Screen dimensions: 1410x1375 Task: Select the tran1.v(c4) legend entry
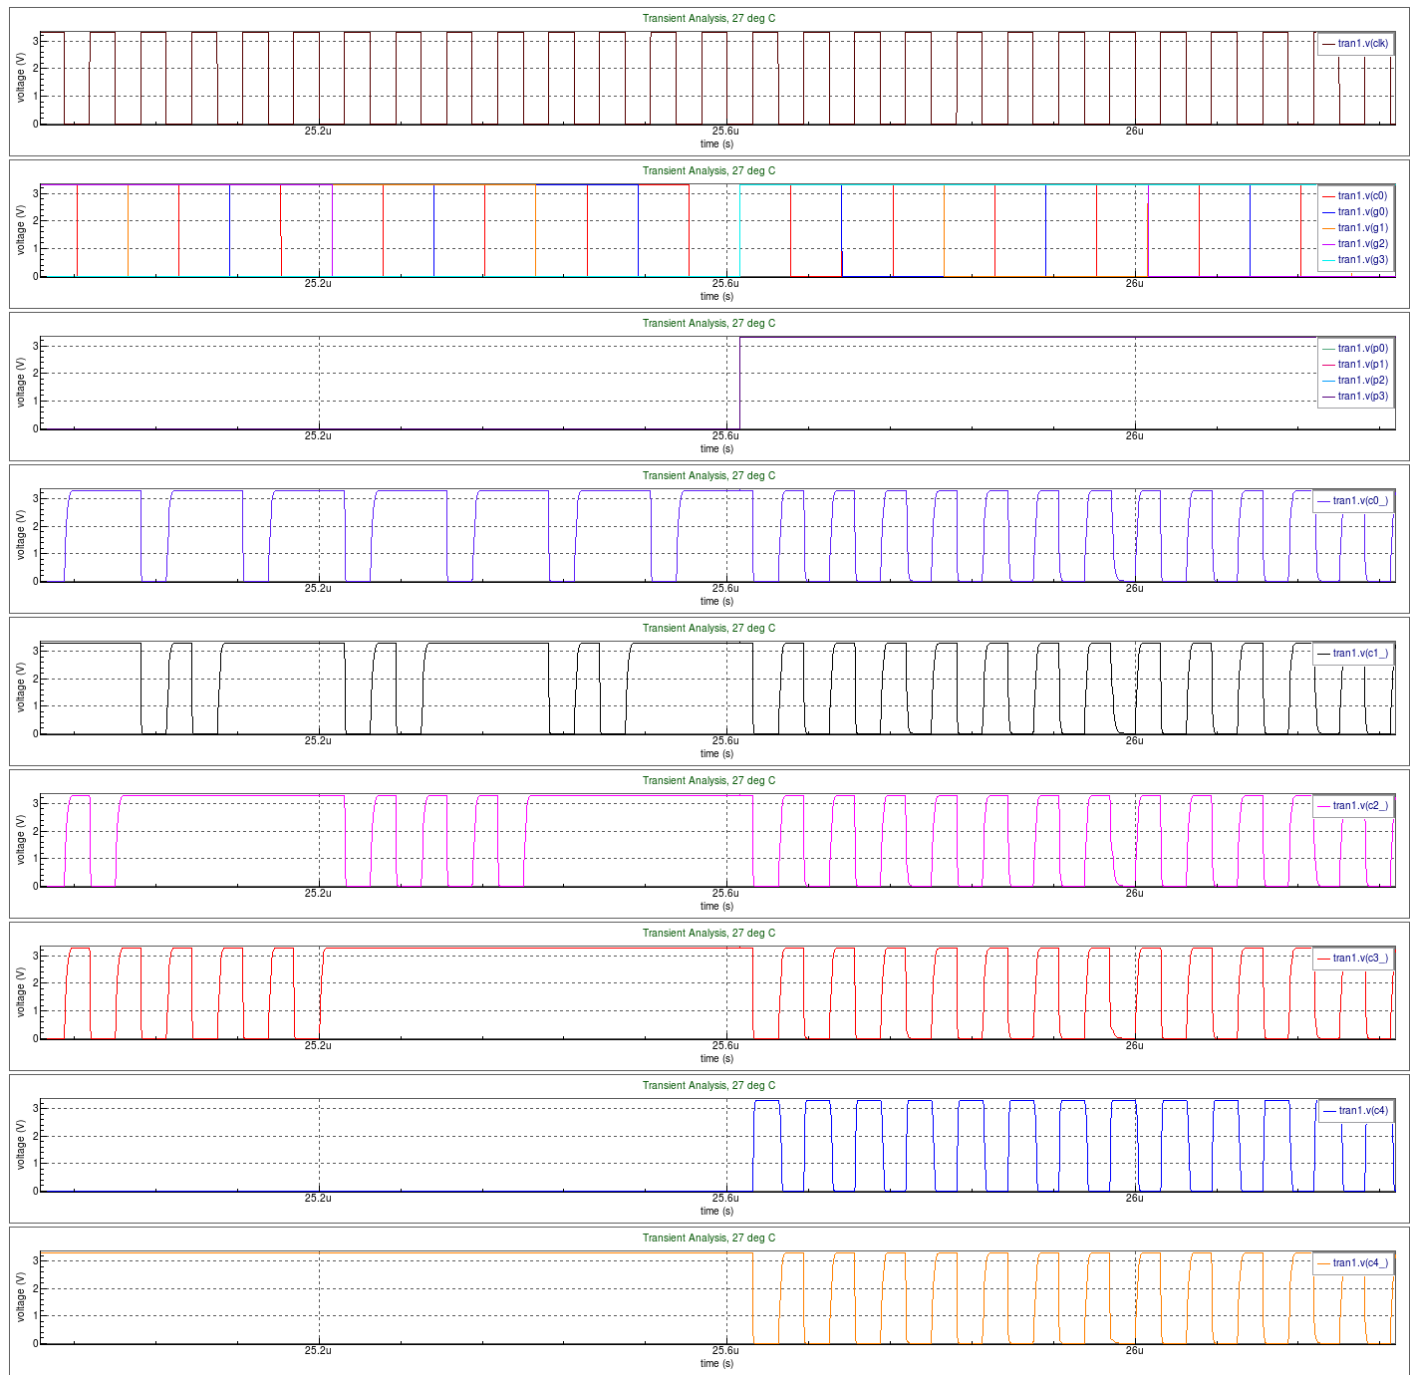coord(1355,1111)
